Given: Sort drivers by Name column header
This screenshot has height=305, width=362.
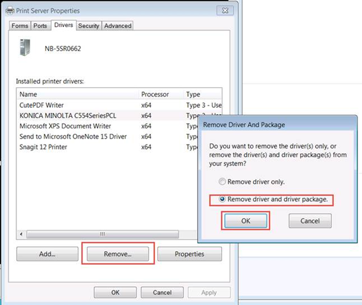Looking at the screenshot, I should click(x=28, y=94).
